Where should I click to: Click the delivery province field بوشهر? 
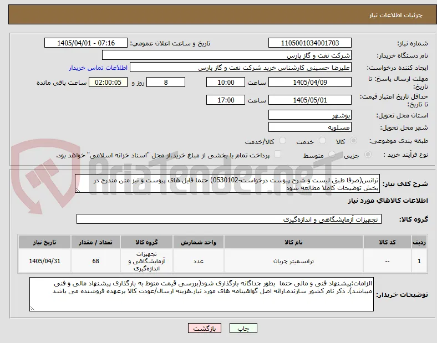coord(310,115)
